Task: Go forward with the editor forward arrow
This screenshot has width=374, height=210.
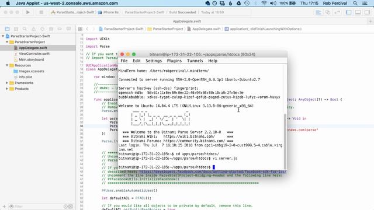Action: point(93,29)
